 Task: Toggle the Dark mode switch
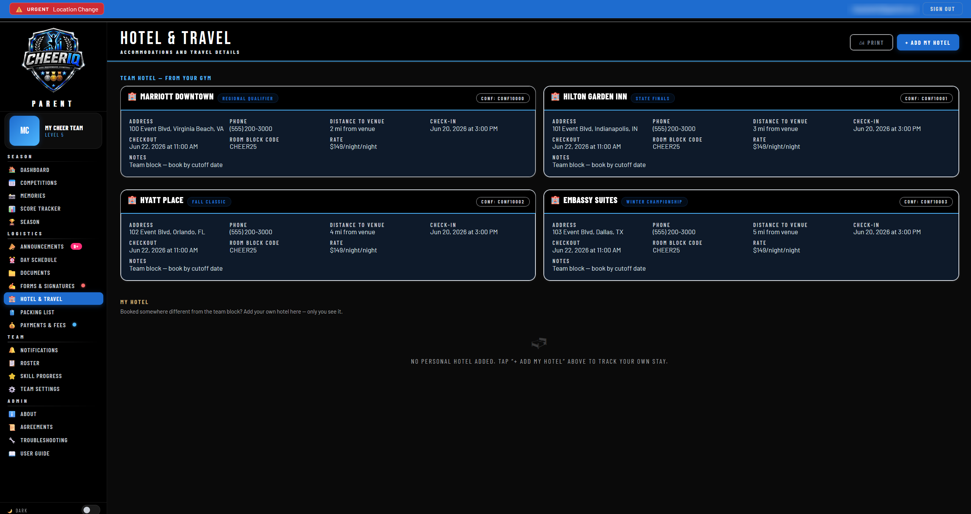coord(91,510)
